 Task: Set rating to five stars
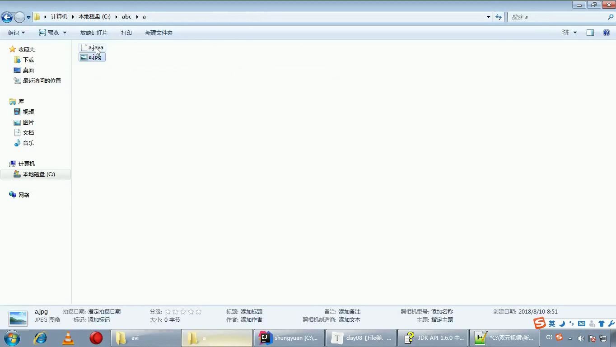click(x=198, y=312)
